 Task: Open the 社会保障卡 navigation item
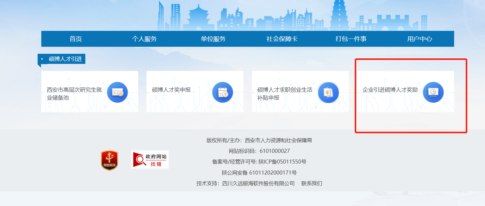tap(282, 39)
